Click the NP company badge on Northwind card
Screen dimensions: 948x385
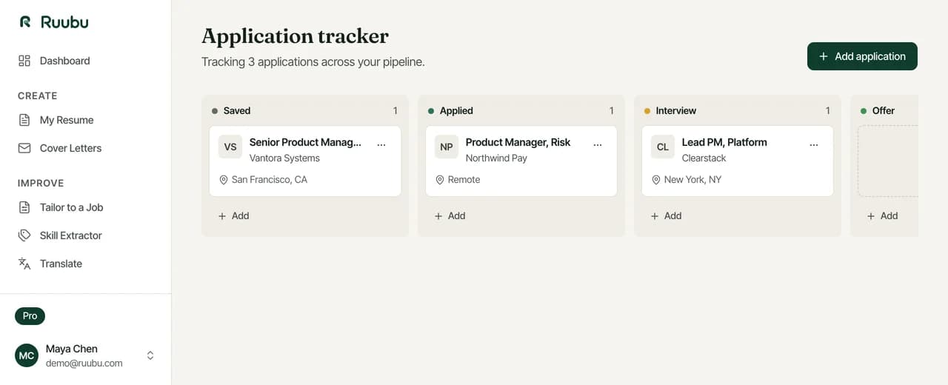tap(447, 147)
